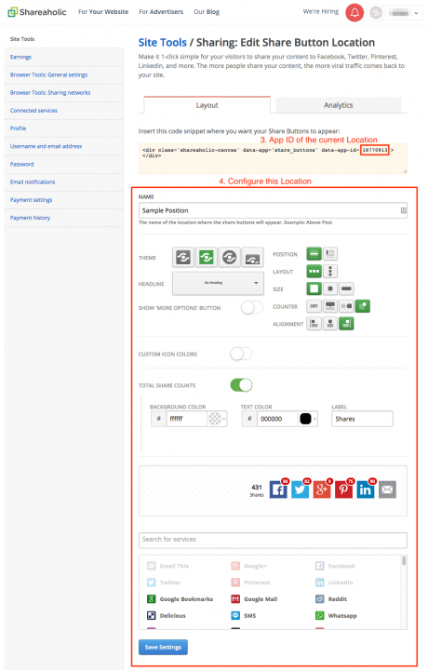Select the gray square theme

(x=183, y=258)
